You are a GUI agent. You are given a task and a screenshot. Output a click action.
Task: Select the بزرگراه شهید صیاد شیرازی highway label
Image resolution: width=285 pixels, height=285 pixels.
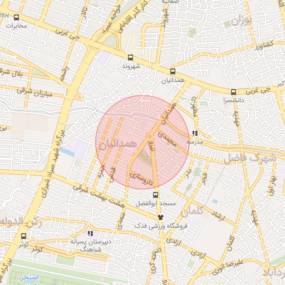click(x=53, y=163)
